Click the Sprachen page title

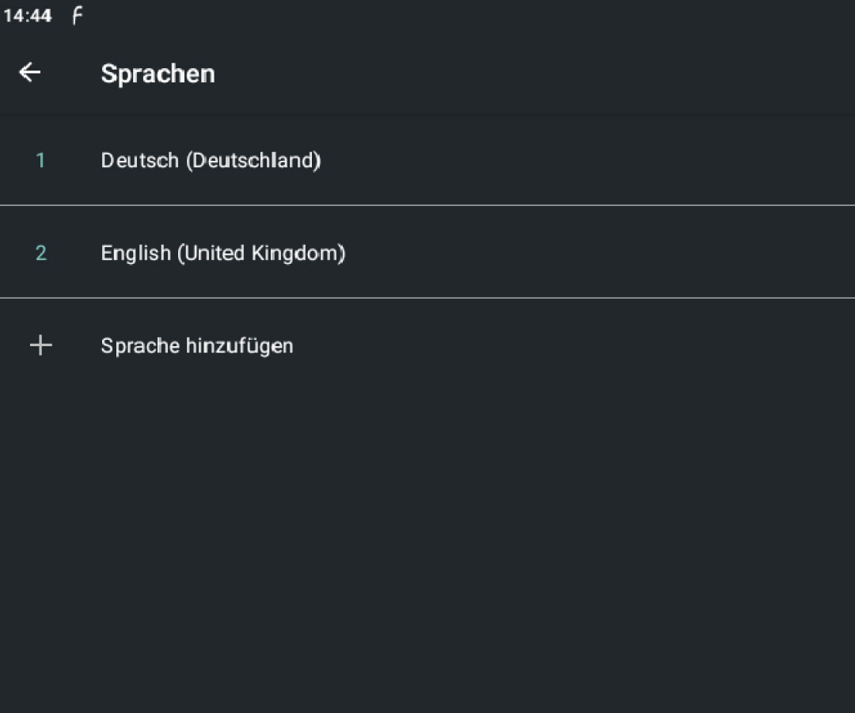tap(158, 74)
